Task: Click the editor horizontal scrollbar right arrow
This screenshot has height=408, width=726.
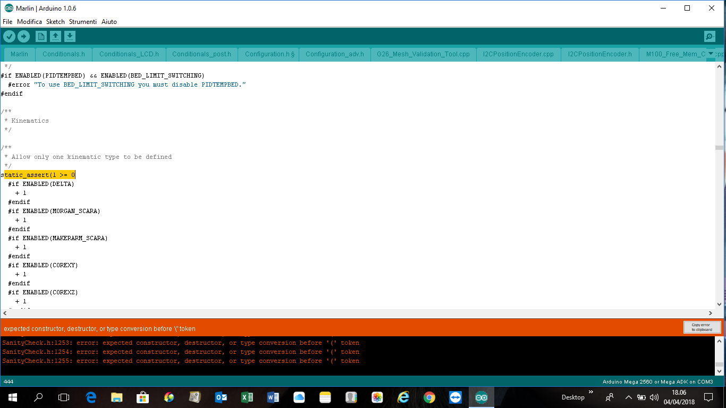Action: (x=711, y=313)
